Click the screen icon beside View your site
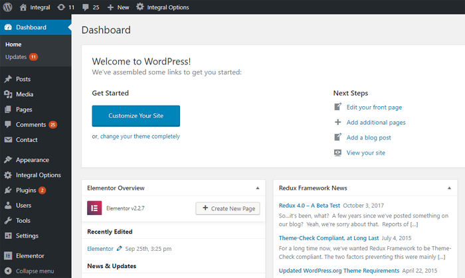Viewport: 465px width, 278px height. point(337,153)
